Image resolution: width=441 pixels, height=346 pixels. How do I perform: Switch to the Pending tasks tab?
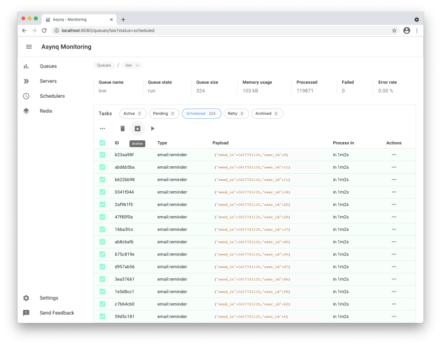click(164, 114)
